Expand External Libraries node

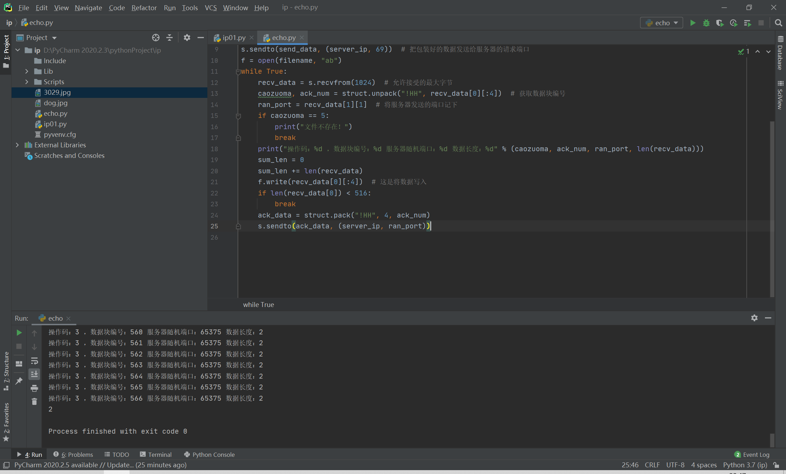(17, 145)
